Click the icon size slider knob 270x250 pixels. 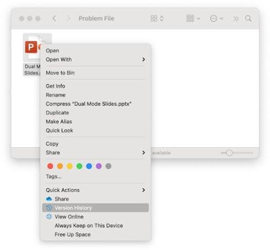229,153
